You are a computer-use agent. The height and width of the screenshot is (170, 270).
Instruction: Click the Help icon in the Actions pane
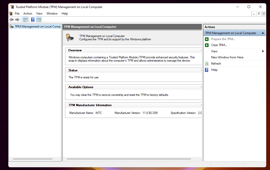tap(207, 70)
